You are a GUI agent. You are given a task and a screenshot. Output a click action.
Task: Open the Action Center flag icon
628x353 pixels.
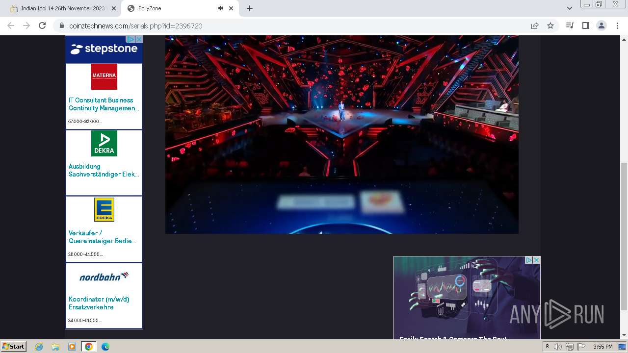[581, 347]
